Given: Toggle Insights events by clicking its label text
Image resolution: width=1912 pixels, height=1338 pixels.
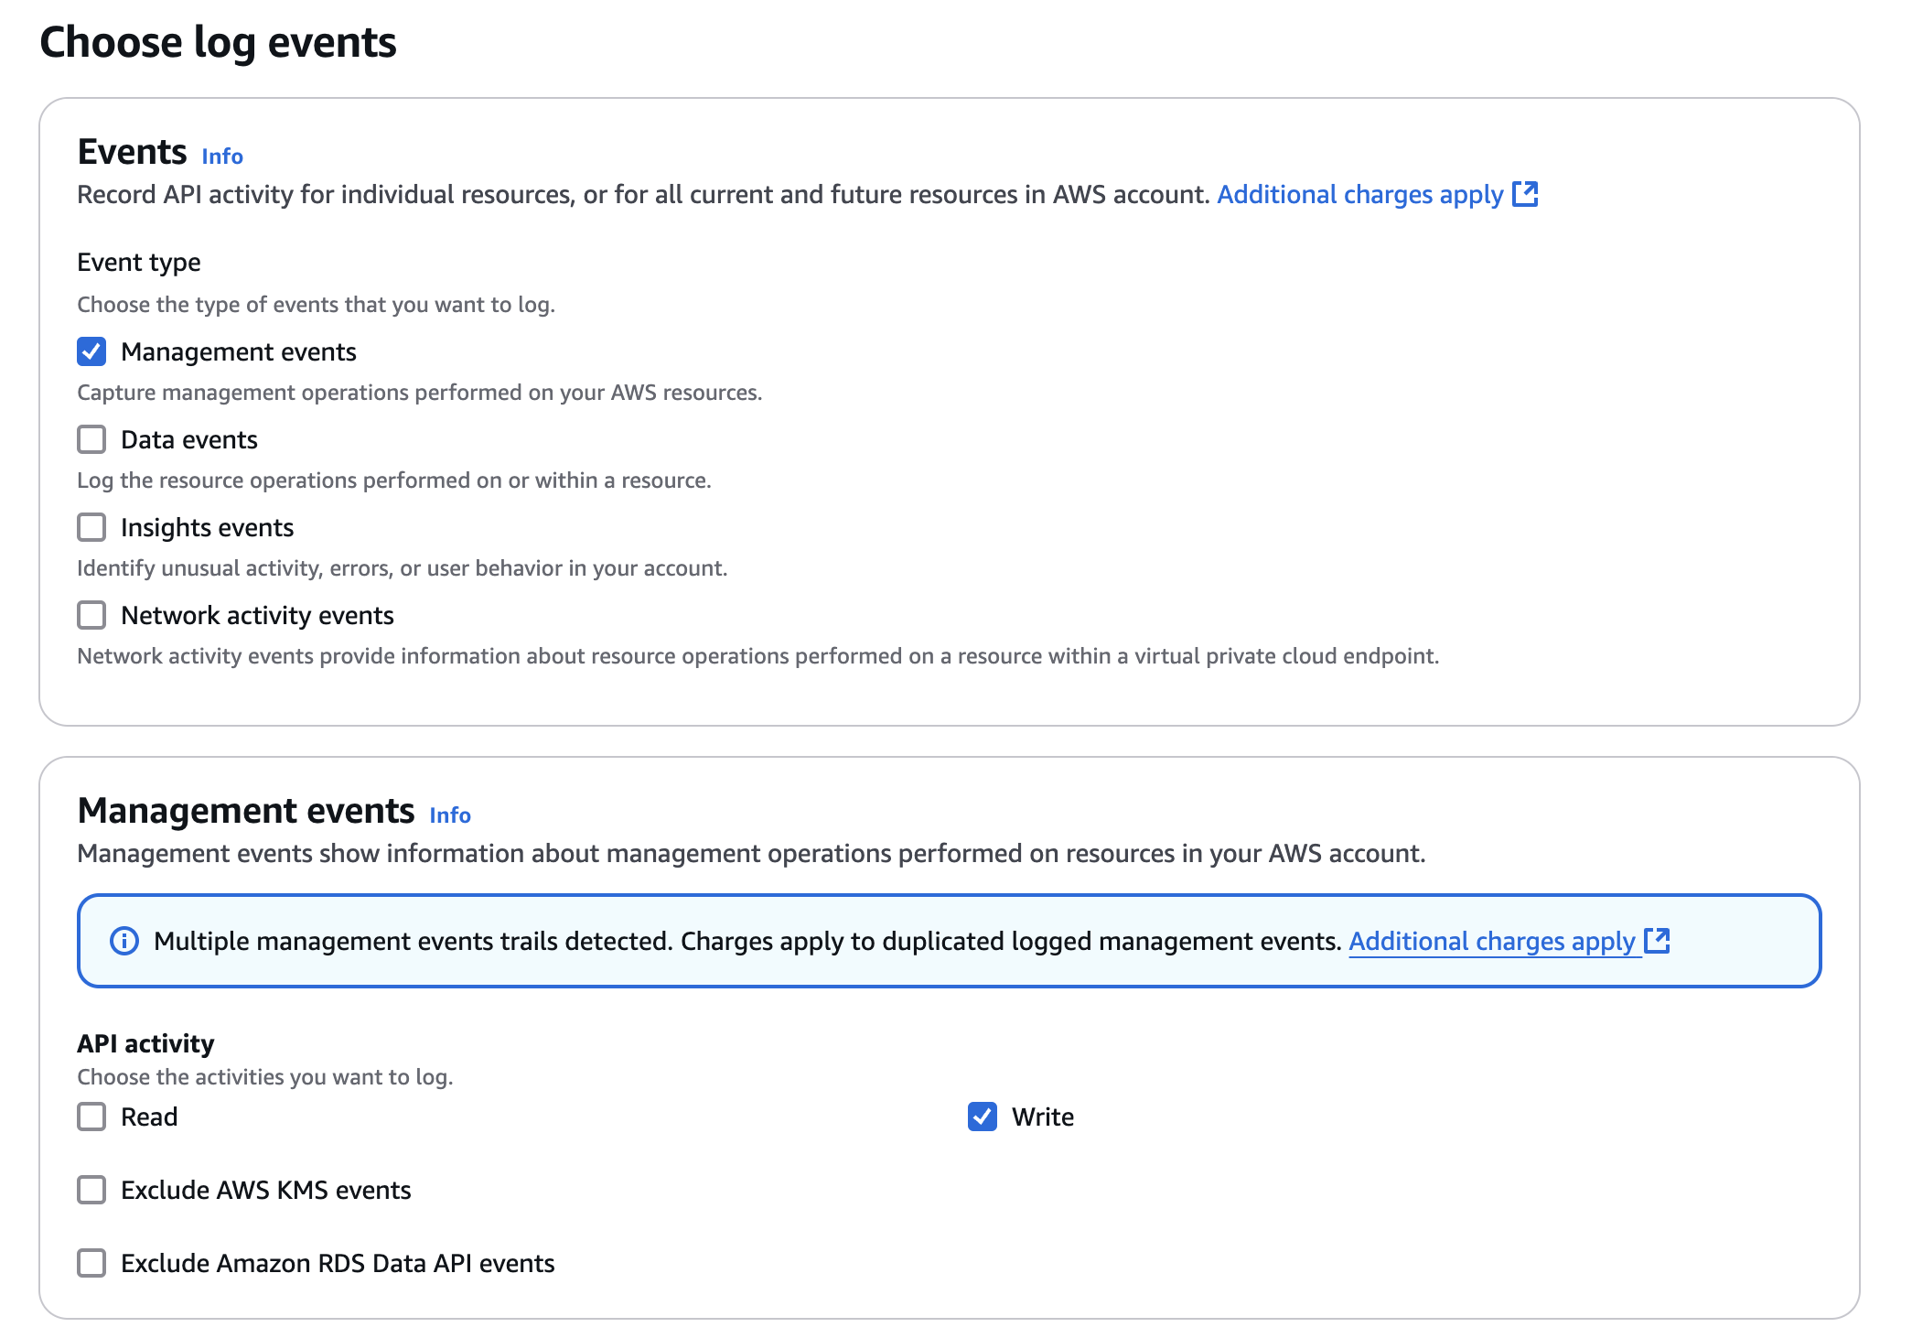Looking at the screenshot, I should point(206,527).
